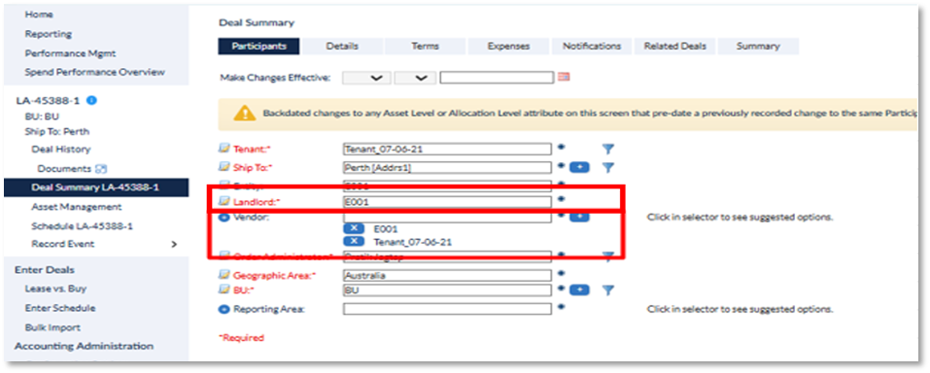Click the empty Vendor selector field
The image size is (930, 373).
(447, 217)
